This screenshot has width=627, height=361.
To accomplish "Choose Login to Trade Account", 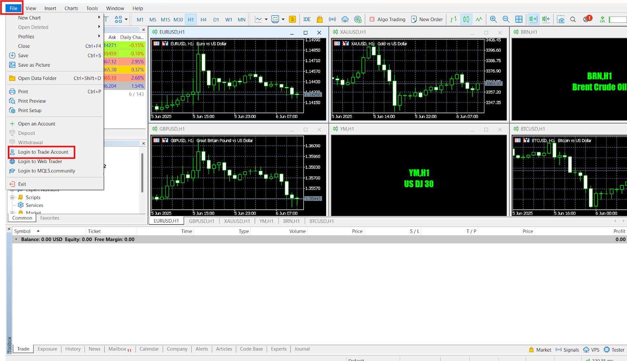I will (43, 152).
